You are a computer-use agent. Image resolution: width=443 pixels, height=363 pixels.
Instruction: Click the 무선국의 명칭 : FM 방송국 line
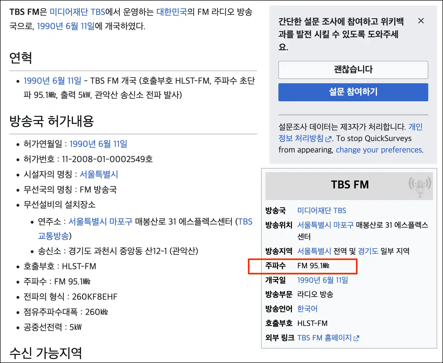70,190
